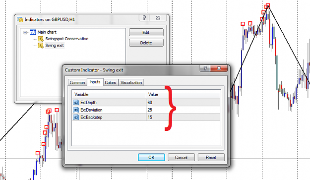Click the Swing exit indicator icon
The height and width of the screenshot is (180, 310).
[41, 46]
